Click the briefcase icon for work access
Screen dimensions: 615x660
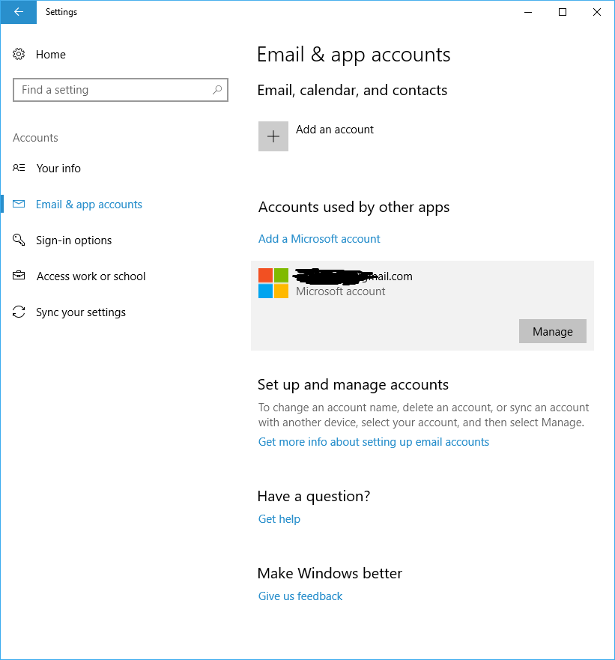19,276
